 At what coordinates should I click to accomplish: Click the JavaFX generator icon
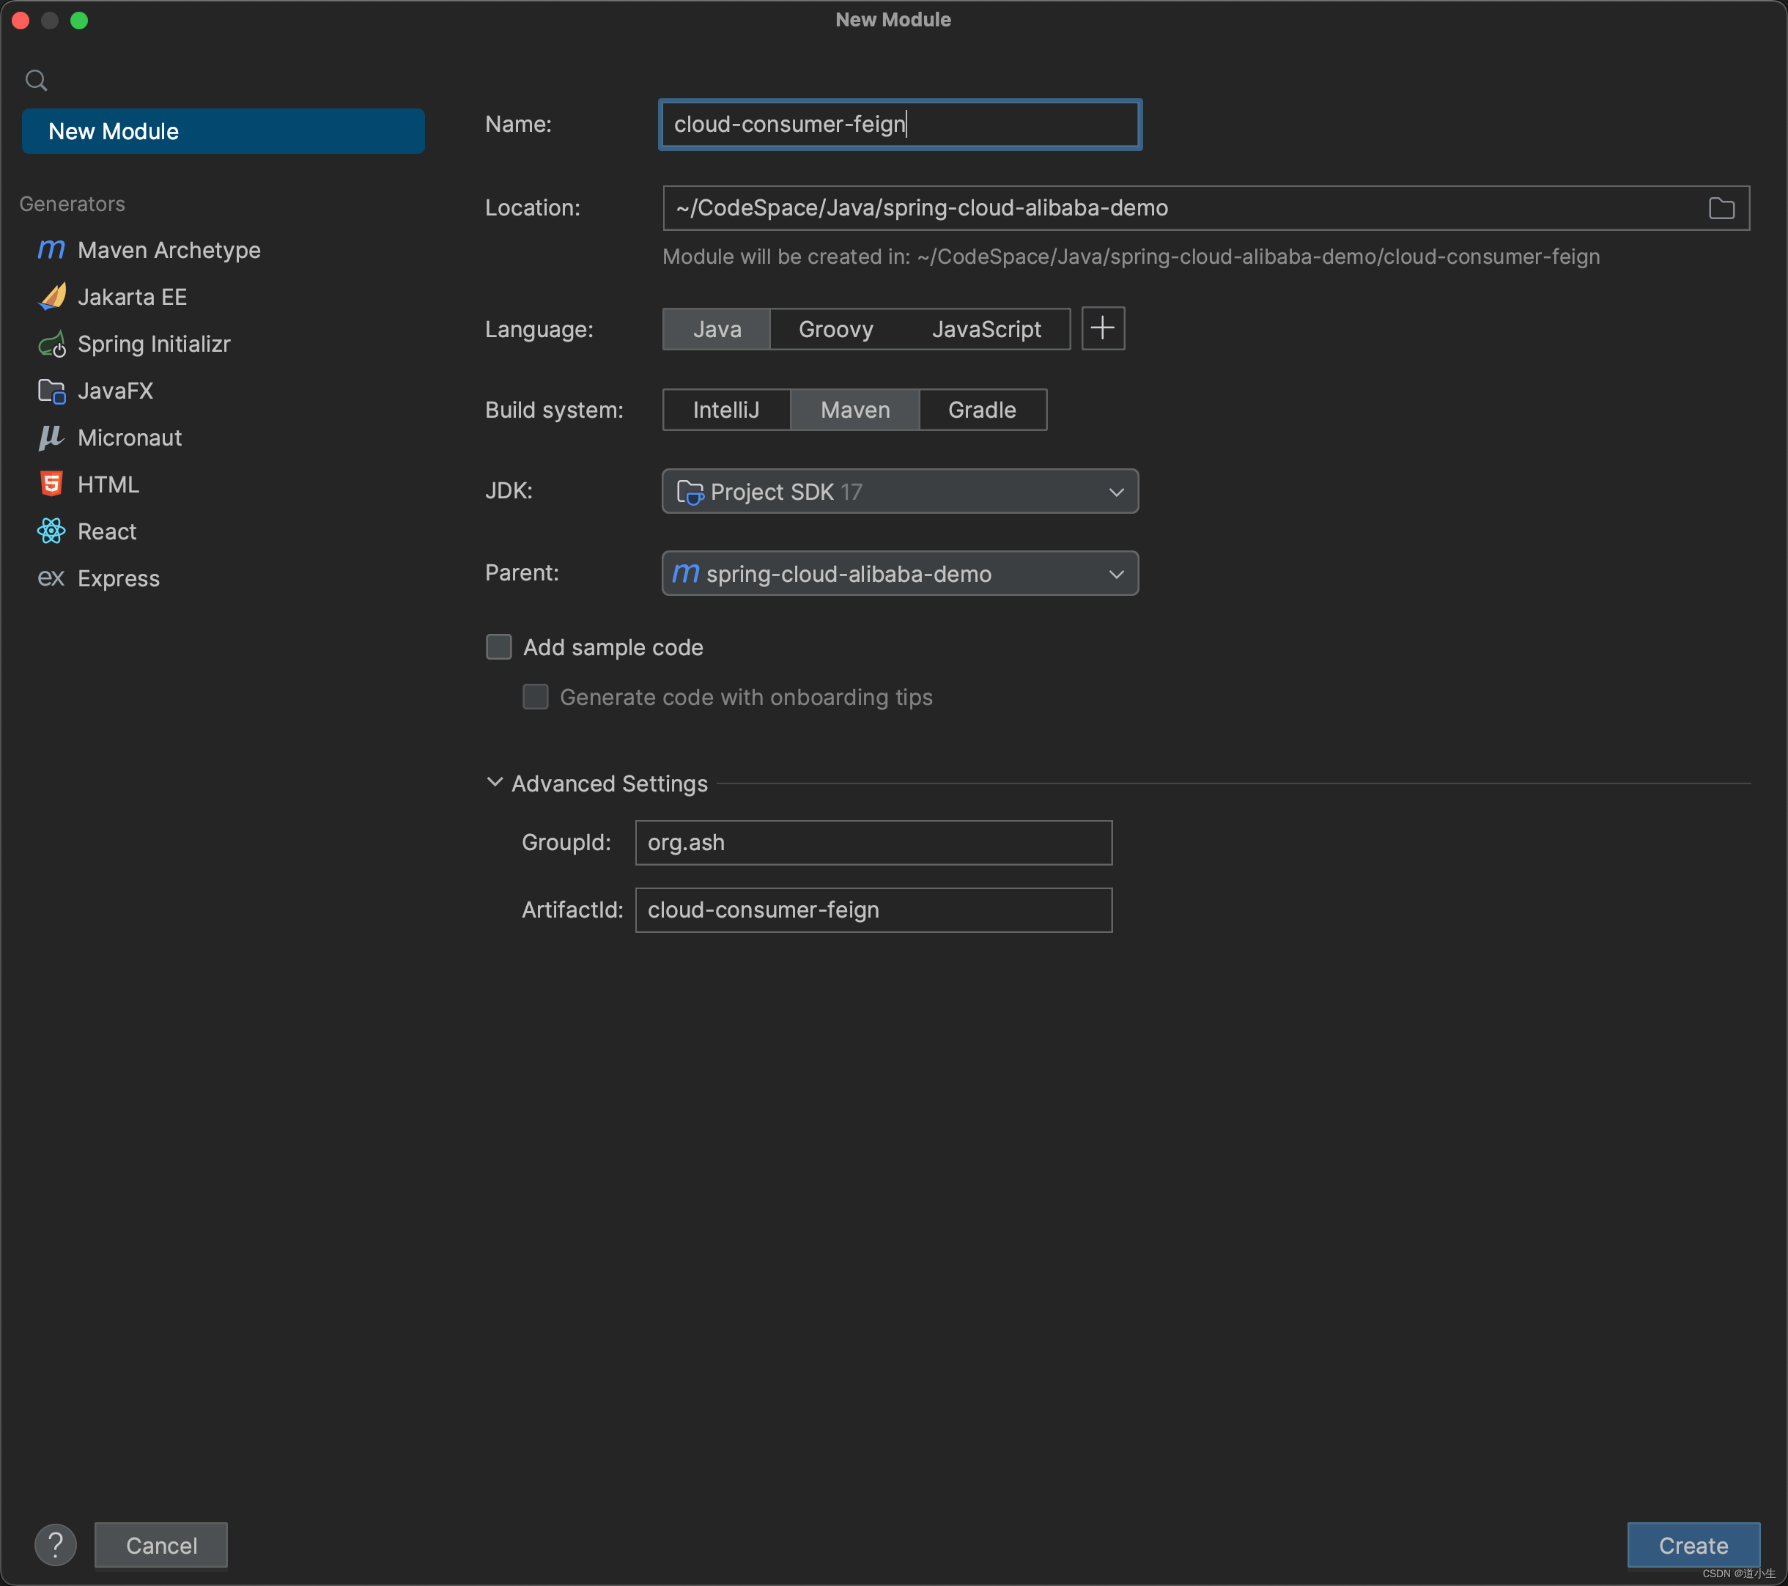[x=51, y=391]
